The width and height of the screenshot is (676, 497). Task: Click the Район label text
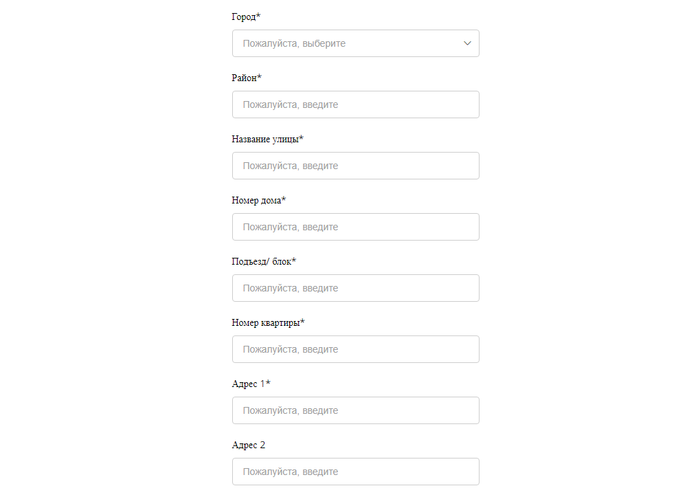(244, 78)
